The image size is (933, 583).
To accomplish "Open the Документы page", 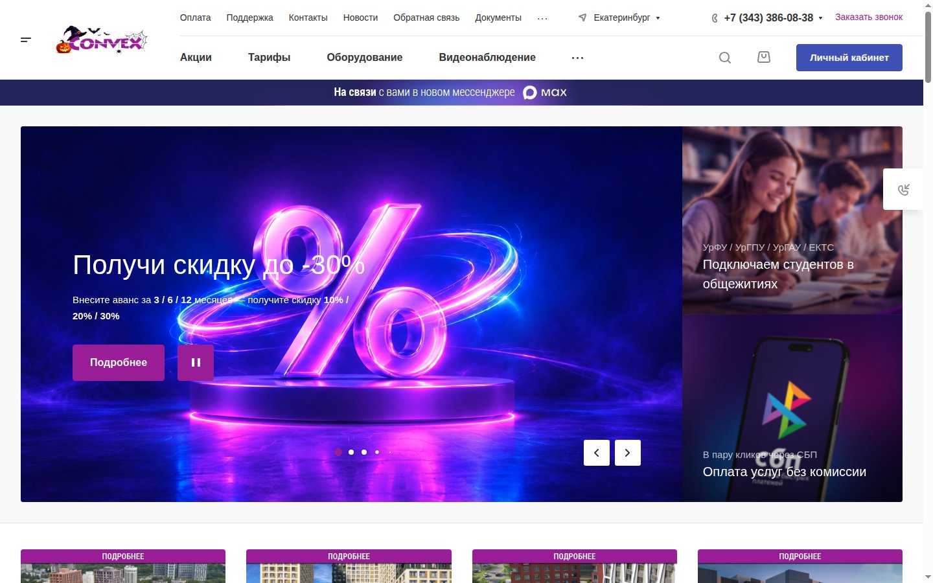I will (498, 17).
